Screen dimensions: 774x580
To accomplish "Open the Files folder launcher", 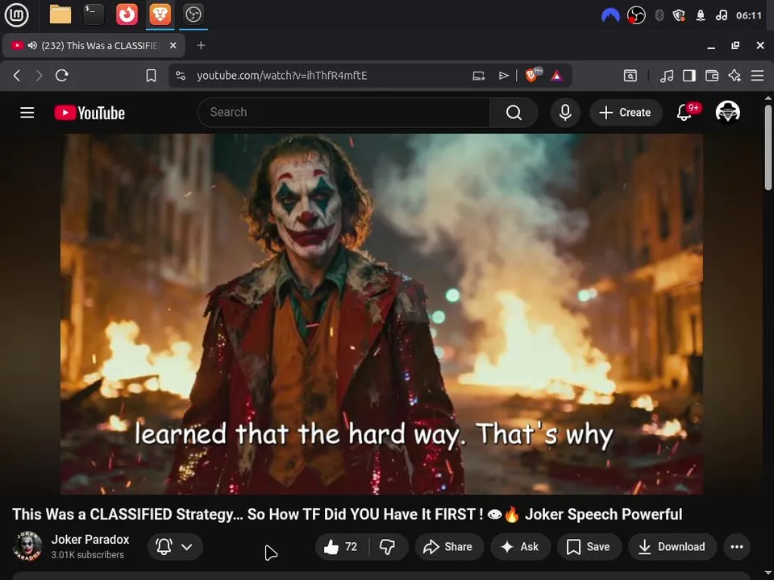I will [60, 14].
